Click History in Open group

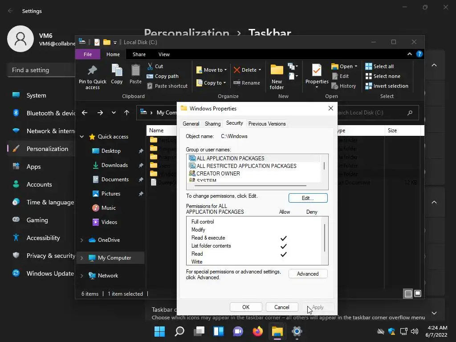point(344,86)
